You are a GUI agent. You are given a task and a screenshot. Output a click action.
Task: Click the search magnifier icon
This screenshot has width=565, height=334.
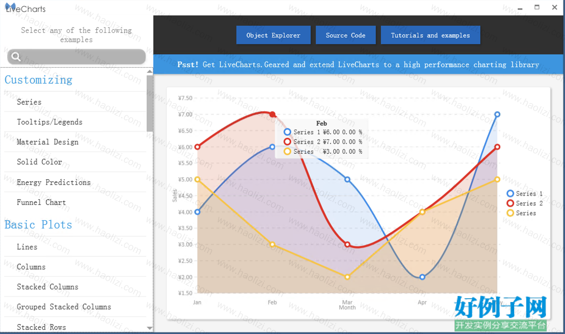[x=16, y=57]
